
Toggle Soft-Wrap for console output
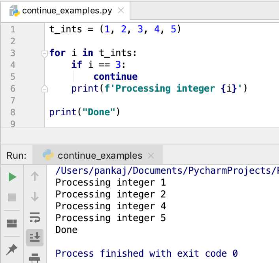point(35,217)
